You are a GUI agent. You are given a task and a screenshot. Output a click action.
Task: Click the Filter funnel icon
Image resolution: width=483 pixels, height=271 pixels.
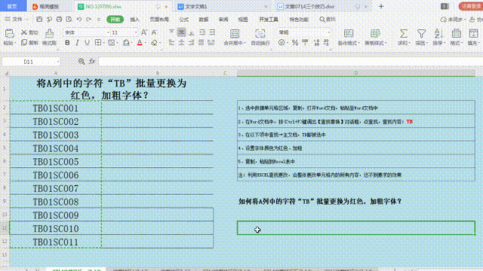tap(421, 33)
